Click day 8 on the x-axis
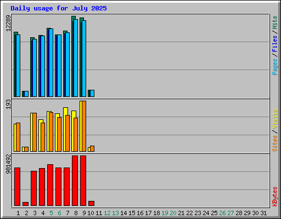Image resolution: width=281 pixels, height=219 pixels. [x=76, y=213]
